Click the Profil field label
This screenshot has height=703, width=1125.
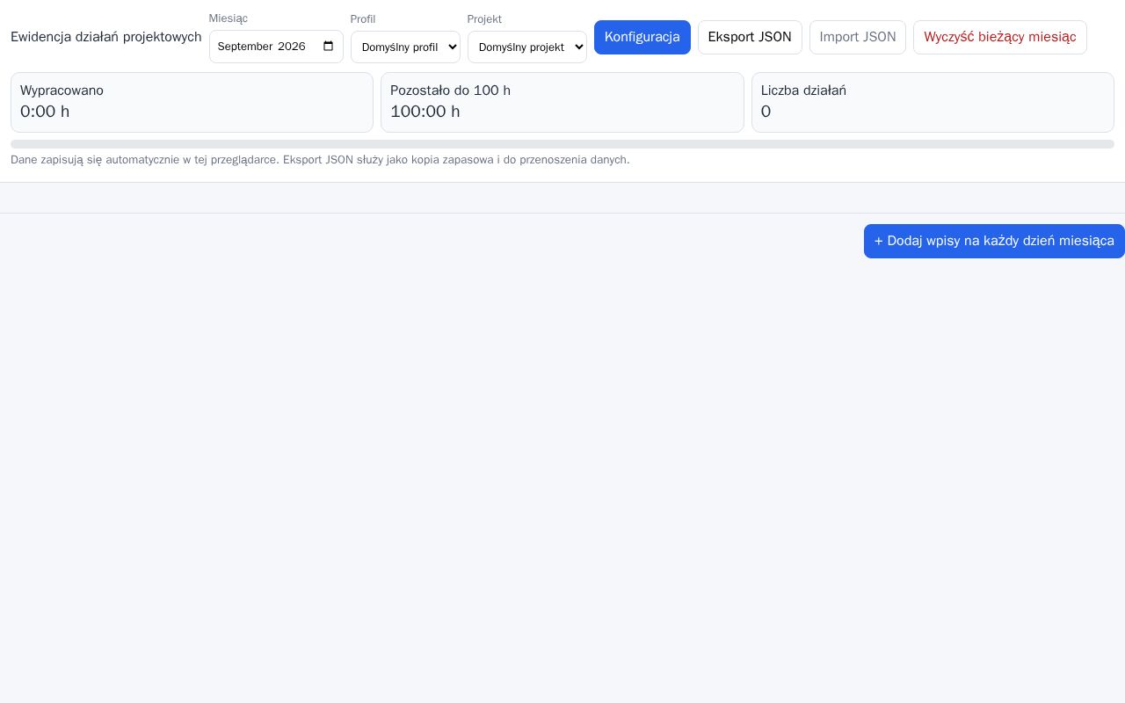363,19
